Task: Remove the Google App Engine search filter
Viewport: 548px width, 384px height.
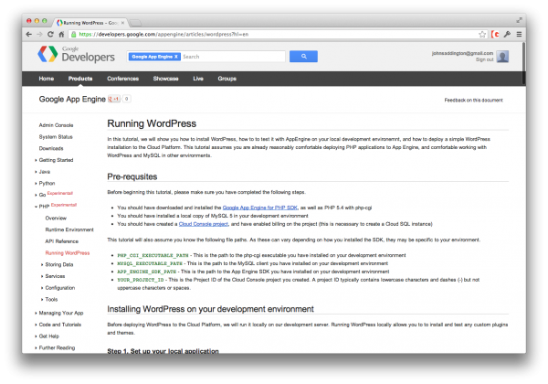Action: pos(176,57)
